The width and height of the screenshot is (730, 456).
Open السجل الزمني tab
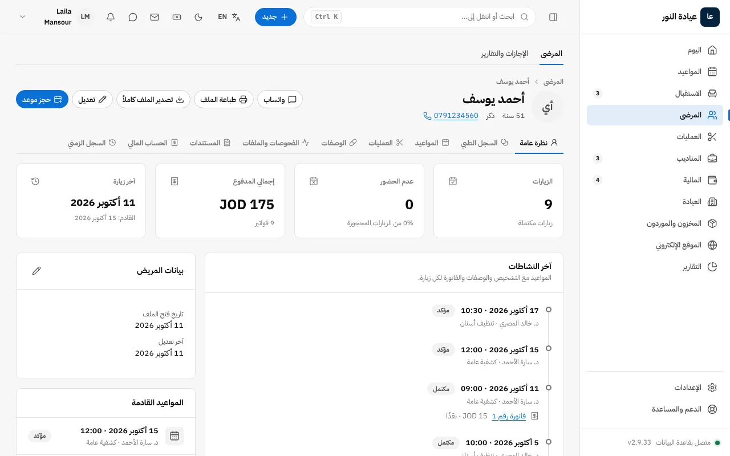coord(92,142)
